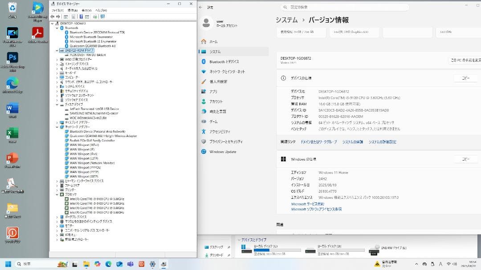Viewport: 481px width, 270px height.
Task: Click the Wi-Fi icon in the system tray
Action: point(449,263)
